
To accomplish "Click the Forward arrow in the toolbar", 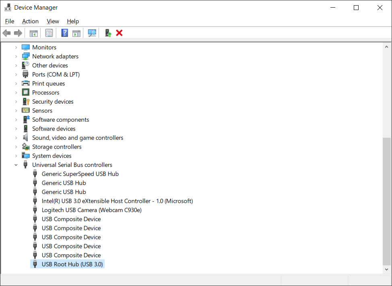I will (18, 33).
